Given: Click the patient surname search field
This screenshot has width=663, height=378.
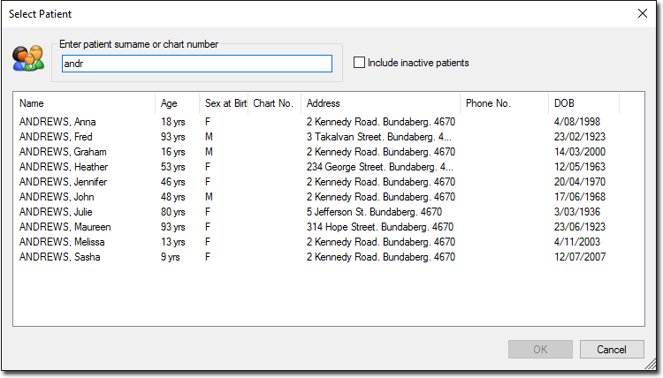Looking at the screenshot, I should [x=197, y=64].
